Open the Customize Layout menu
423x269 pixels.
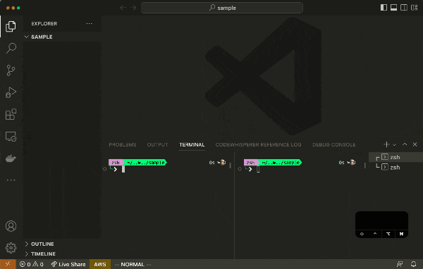click(x=414, y=8)
